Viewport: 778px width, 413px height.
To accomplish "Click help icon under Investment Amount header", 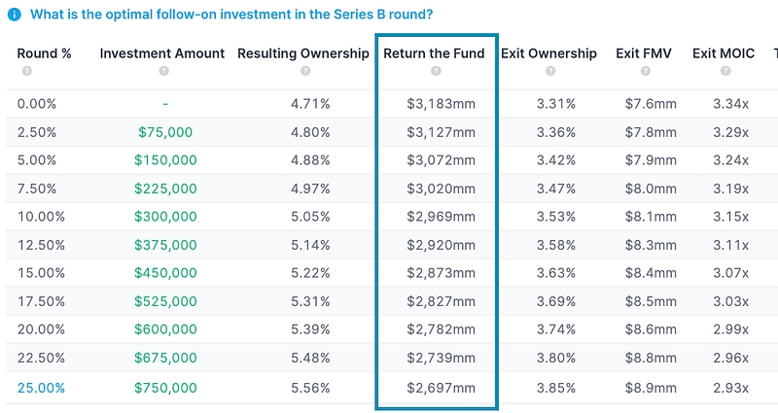I will [x=162, y=71].
